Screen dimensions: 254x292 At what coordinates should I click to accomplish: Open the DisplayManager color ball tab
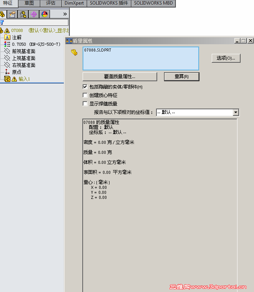coord(45,14)
